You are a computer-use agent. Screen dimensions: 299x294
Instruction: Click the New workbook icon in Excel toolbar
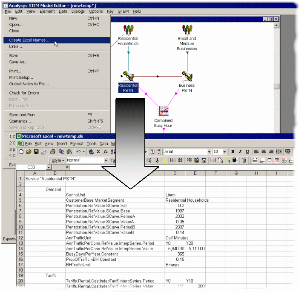(x=21, y=151)
